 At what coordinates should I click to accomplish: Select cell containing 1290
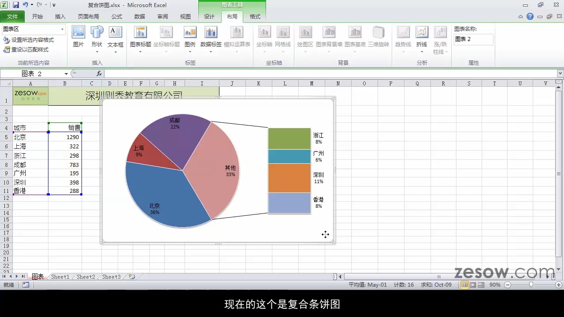pyautogui.click(x=65, y=137)
